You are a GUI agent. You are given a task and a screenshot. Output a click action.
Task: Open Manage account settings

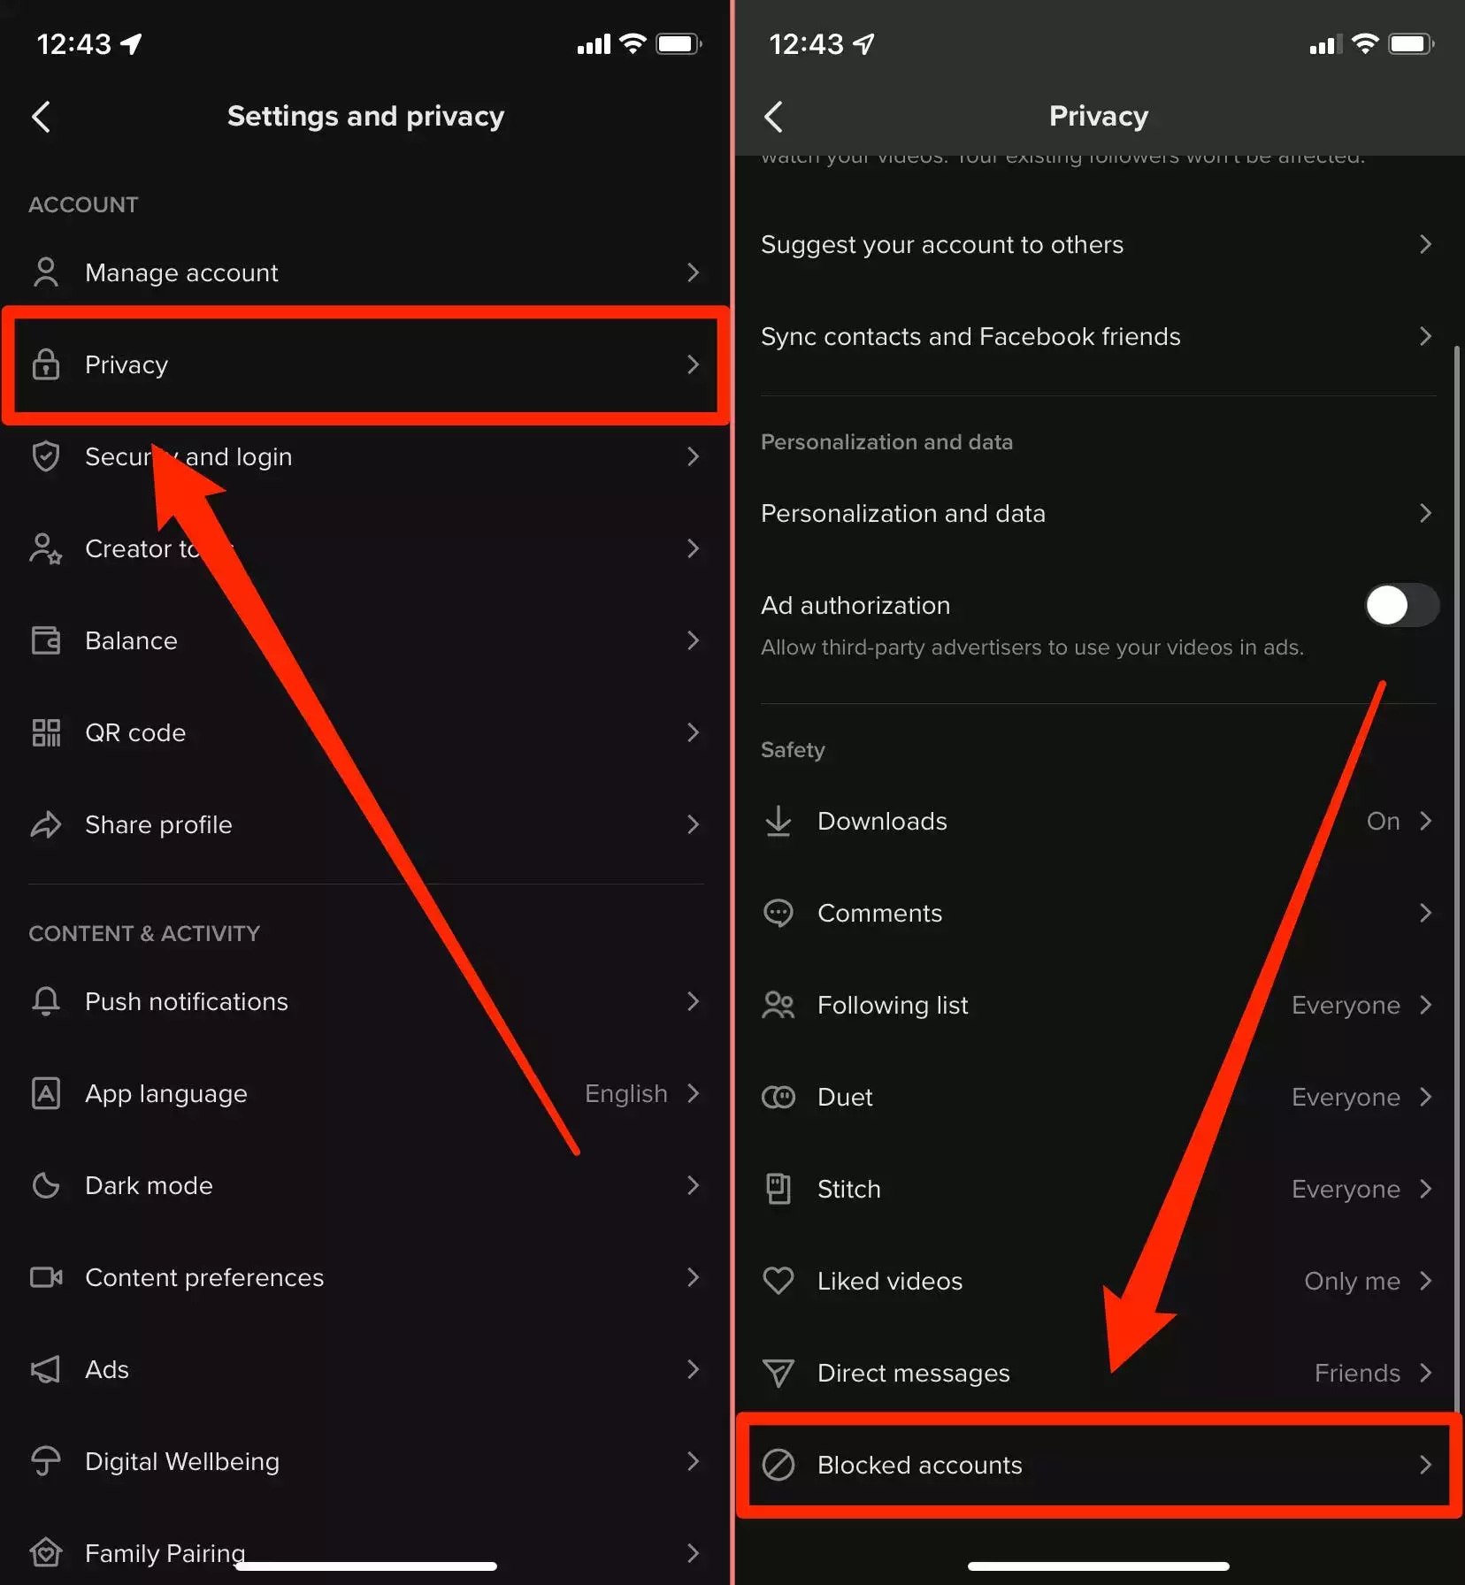[365, 272]
